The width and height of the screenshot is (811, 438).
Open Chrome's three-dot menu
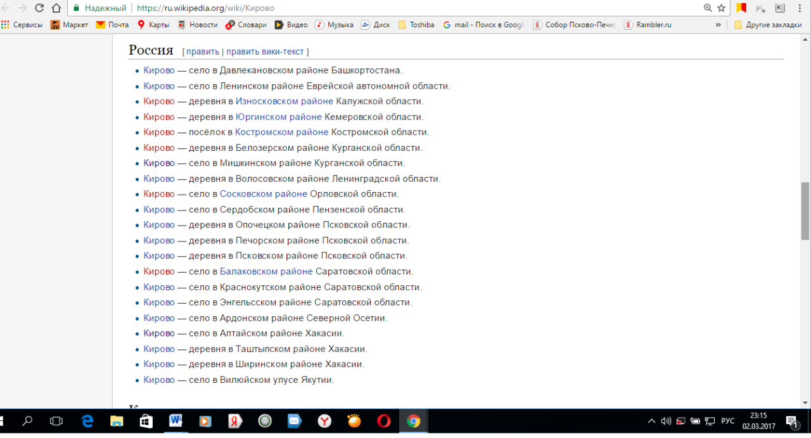[x=800, y=8]
